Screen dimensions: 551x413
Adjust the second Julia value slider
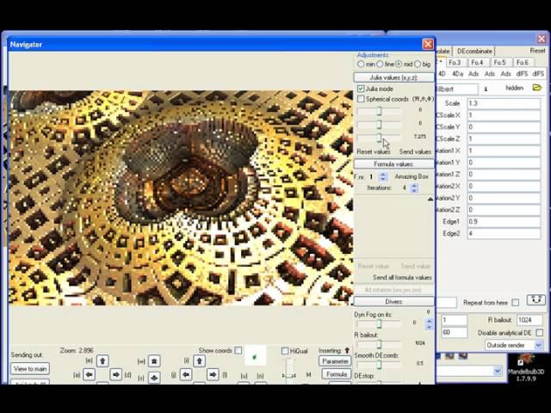[379, 125]
